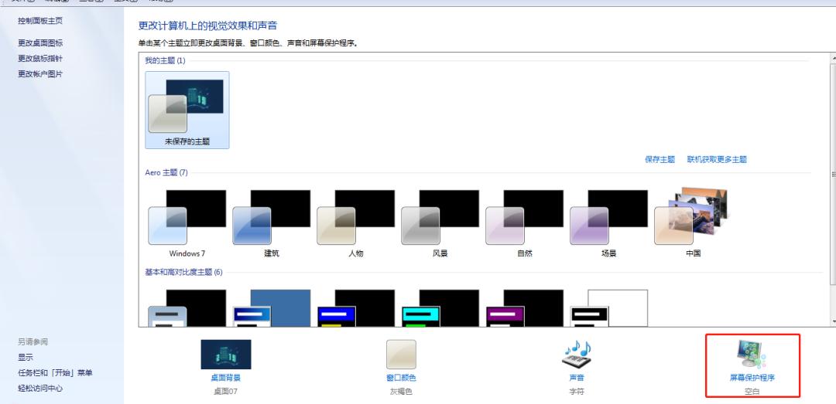This screenshot has width=836, height=404.
Task: Select the high contrast theme with white background
Action: [608, 307]
